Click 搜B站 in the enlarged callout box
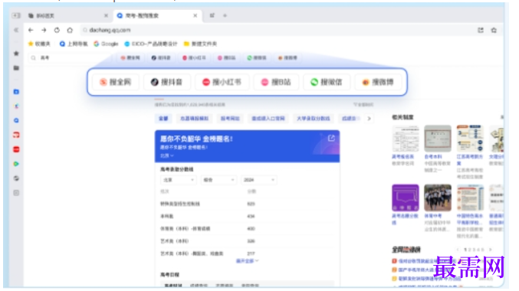519x291 pixels. [276, 82]
